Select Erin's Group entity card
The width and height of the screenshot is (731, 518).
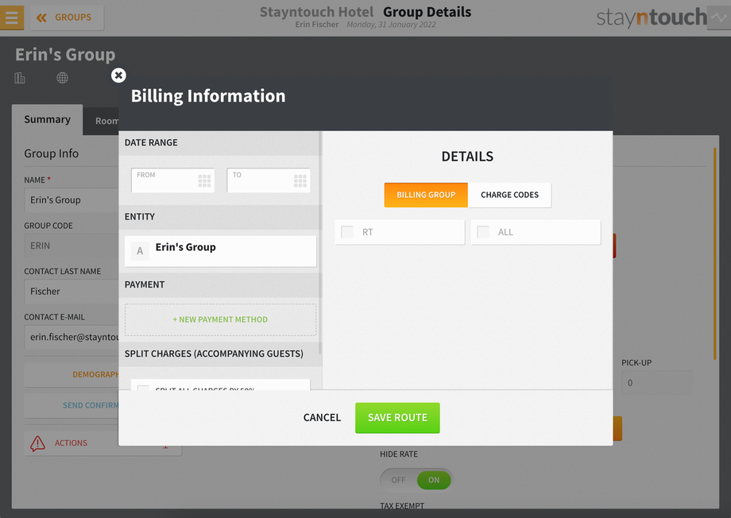(x=221, y=251)
